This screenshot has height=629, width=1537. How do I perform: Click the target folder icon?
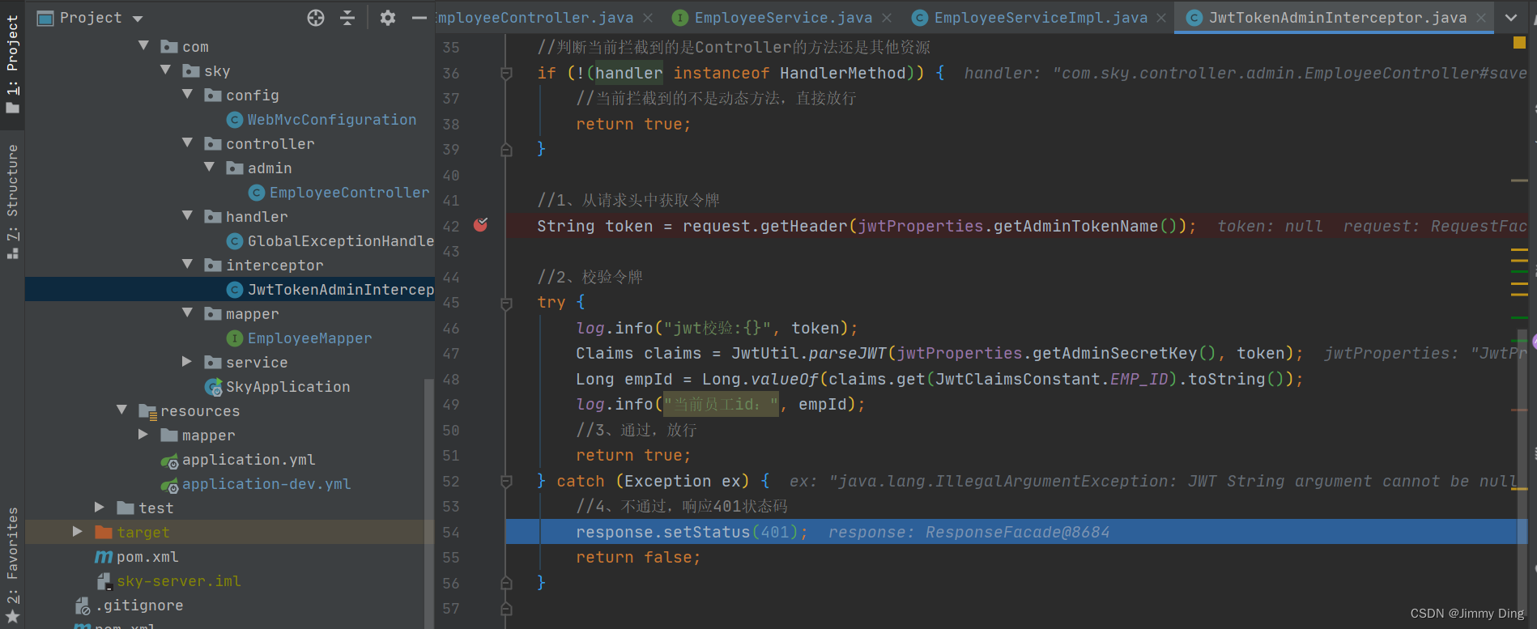pos(104,532)
